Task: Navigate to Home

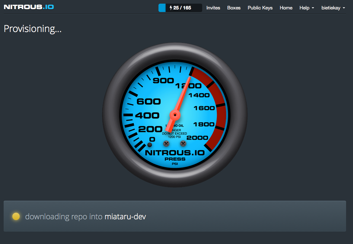Action: click(286, 8)
